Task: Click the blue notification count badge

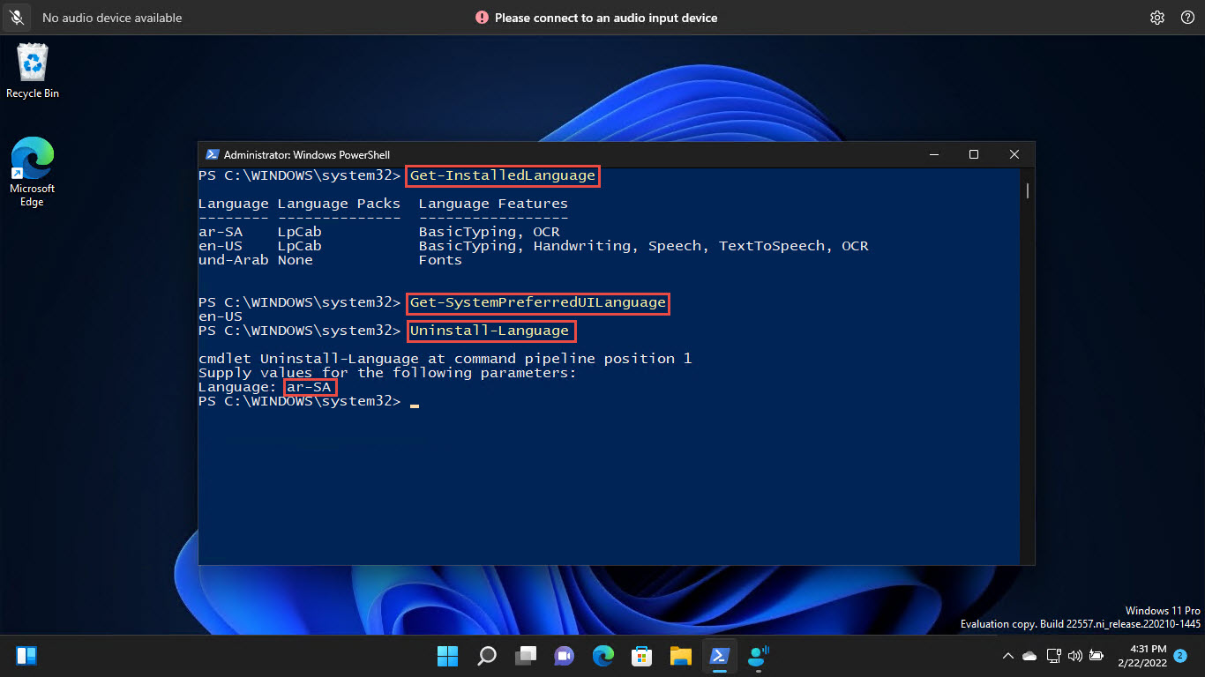Action: 1179,657
